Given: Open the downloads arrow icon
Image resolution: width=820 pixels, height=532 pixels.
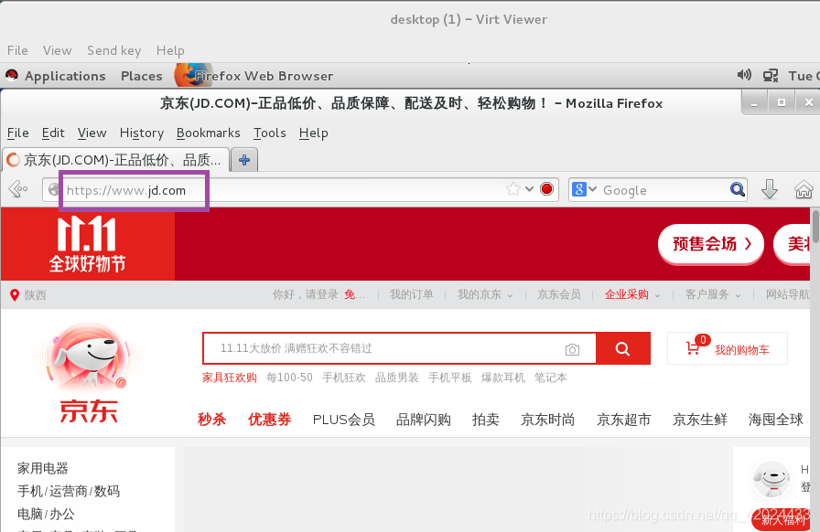Looking at the screenshot, I should click(x=770, y=189).
